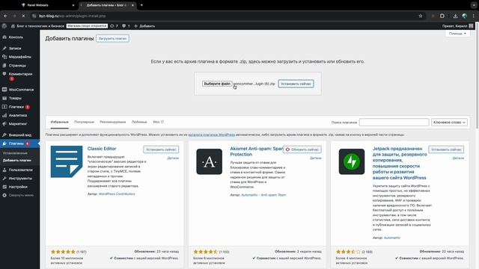Click the Jetpack plugin icon
The height and width of the screenshot is (269, 479).
pos(352,161)
